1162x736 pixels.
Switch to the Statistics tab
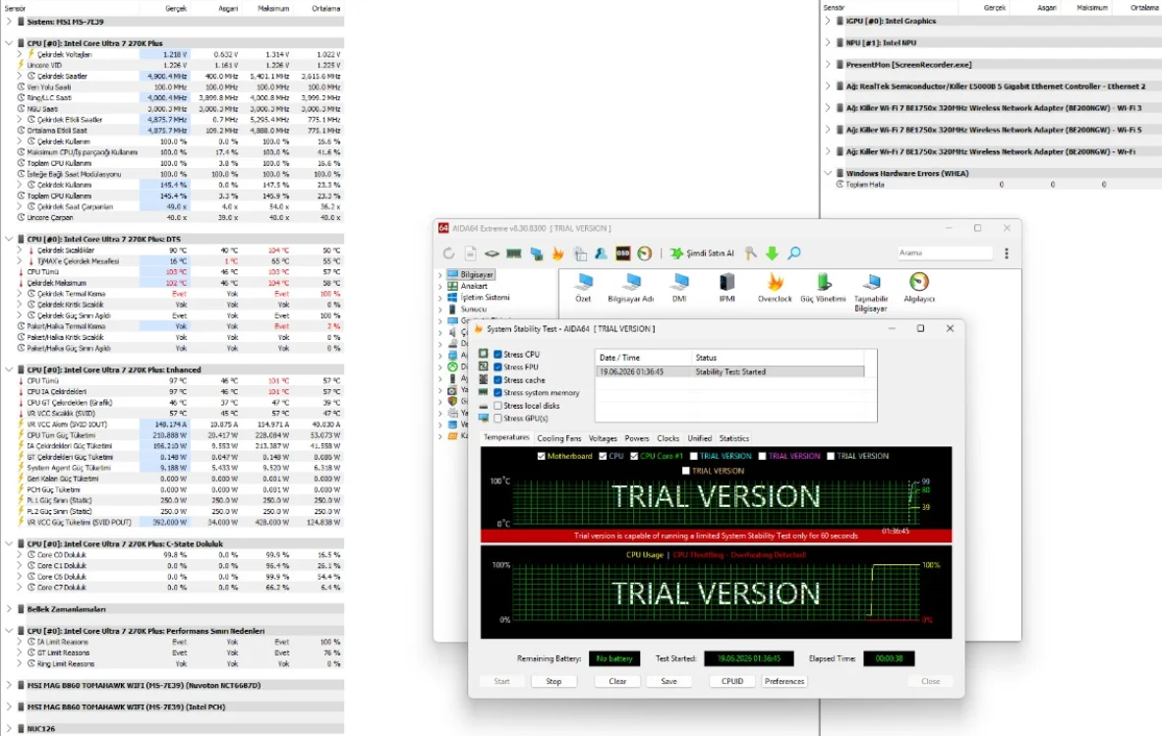pyautogui.click(x=733, y=438)
